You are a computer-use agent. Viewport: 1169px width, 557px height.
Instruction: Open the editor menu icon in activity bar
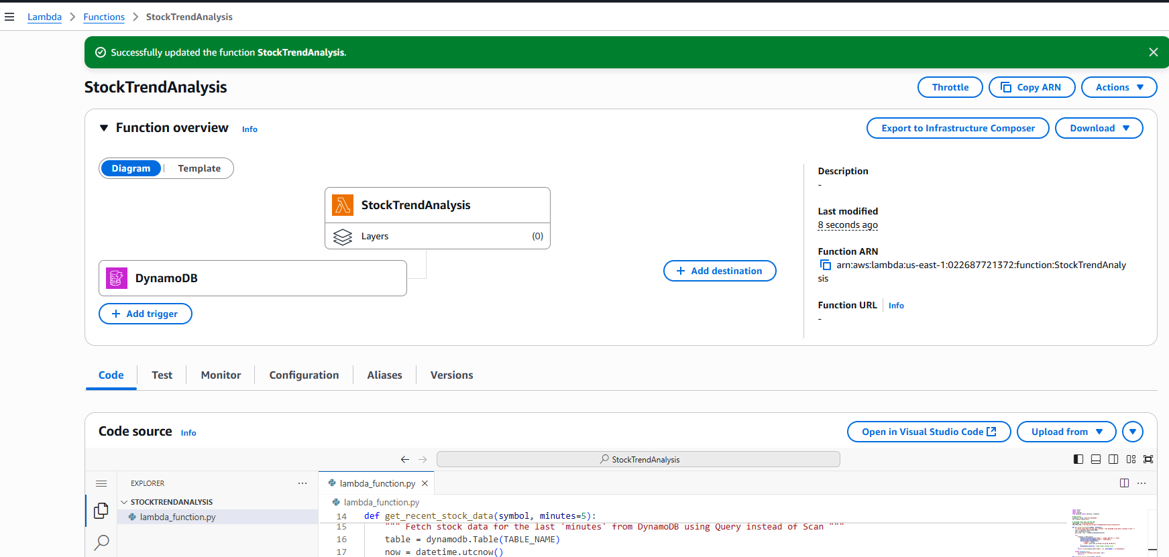[101, 483]
